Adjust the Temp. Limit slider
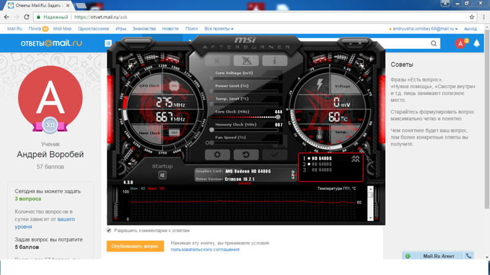This screenshot has height=275, width=490. coord(244,104)
